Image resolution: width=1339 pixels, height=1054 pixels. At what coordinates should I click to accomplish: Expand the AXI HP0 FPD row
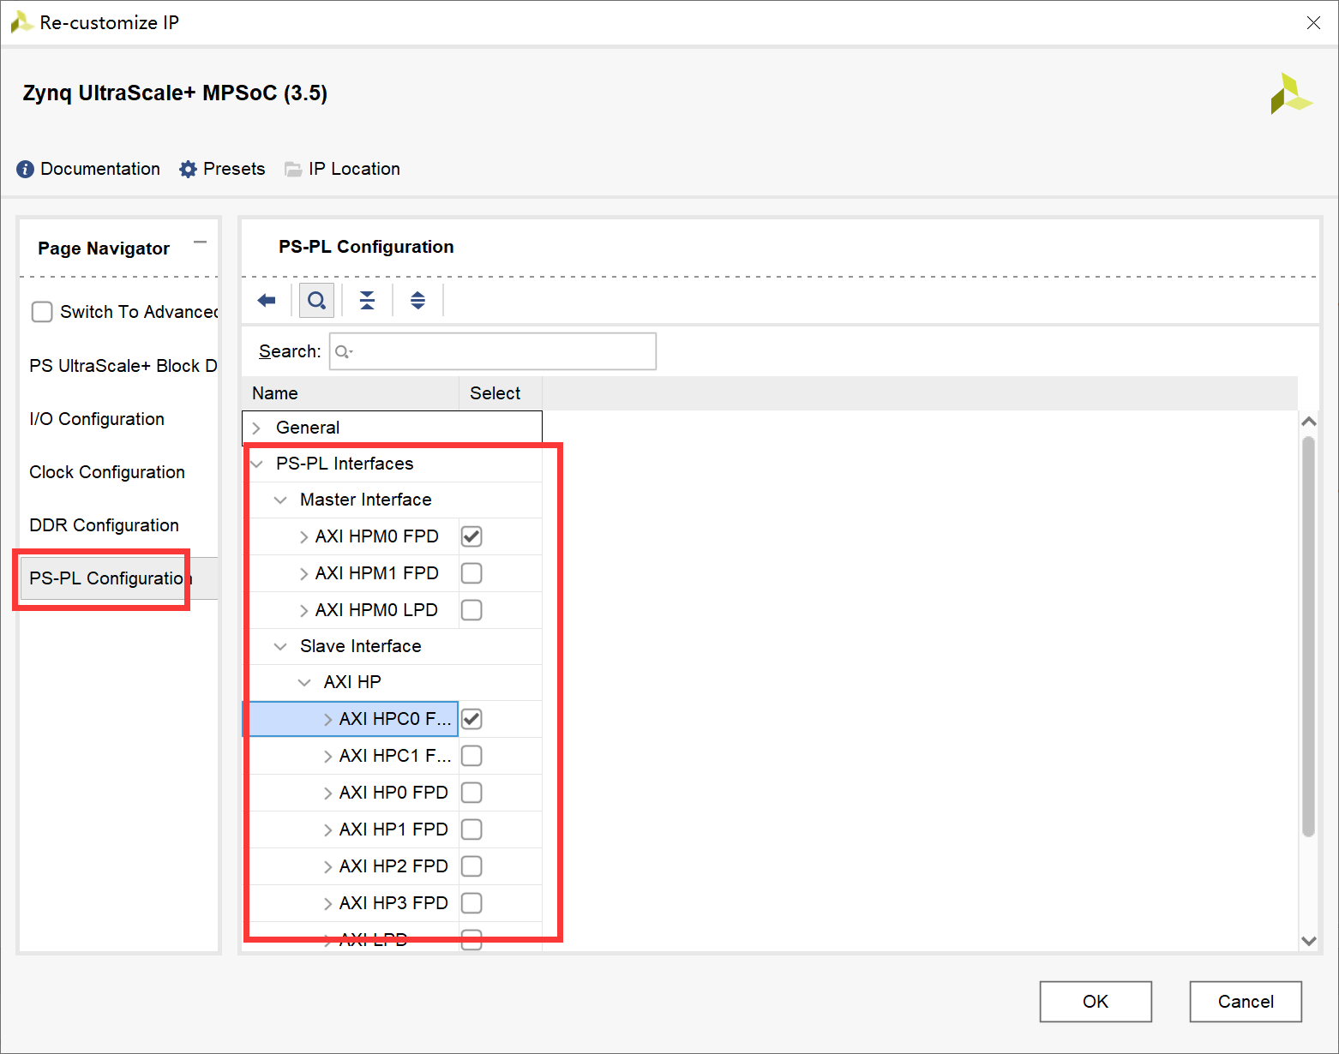click(x=327, y=793)
